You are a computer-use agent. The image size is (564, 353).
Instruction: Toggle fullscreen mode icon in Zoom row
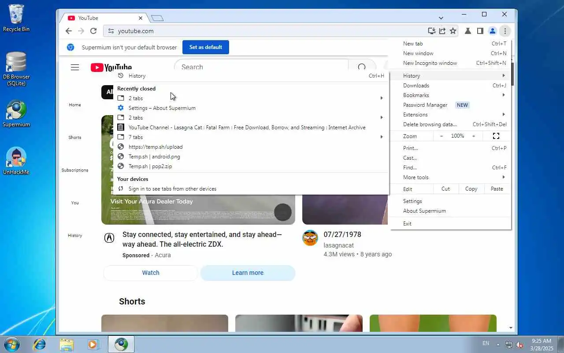pyautogui.click(x=496, y=136)
